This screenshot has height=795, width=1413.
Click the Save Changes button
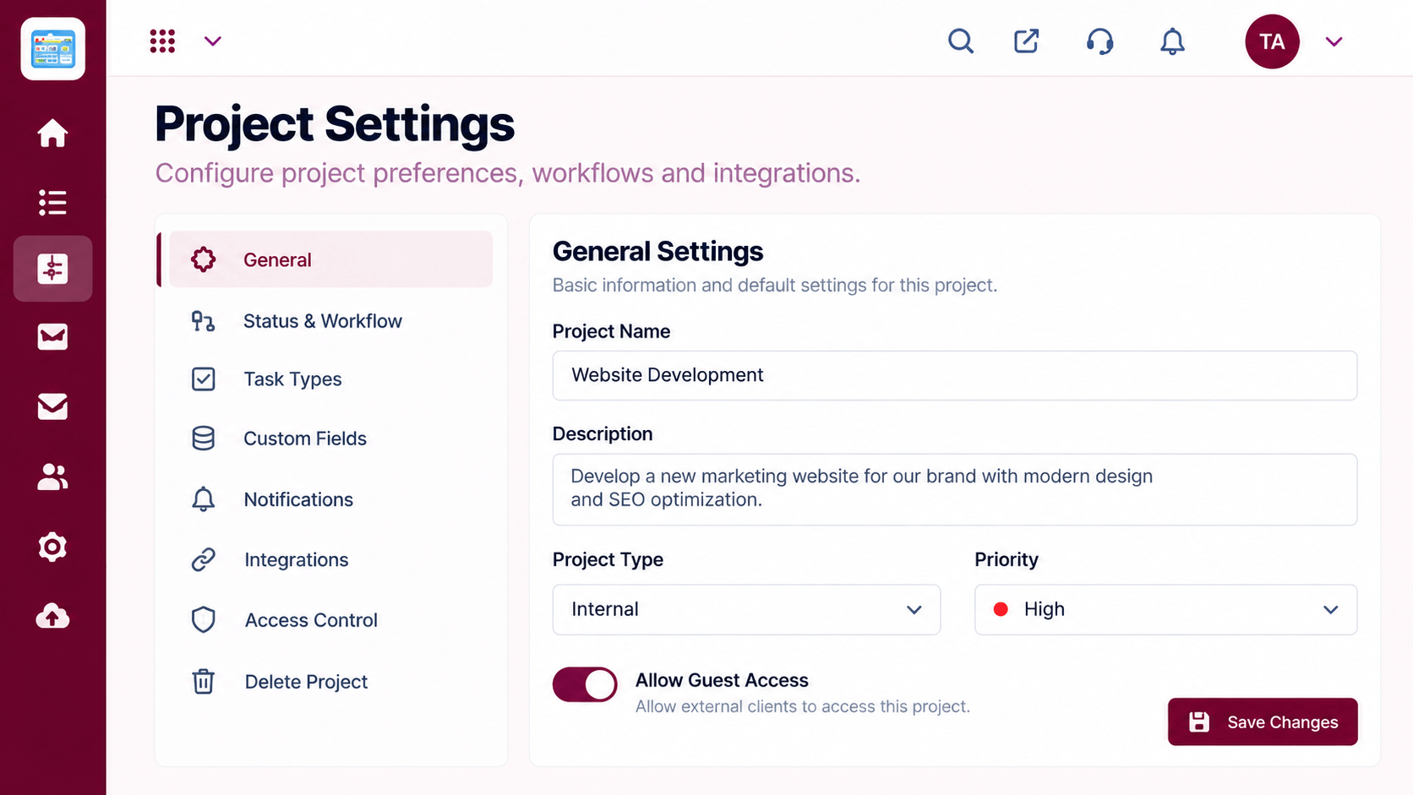pos(1263,721)
